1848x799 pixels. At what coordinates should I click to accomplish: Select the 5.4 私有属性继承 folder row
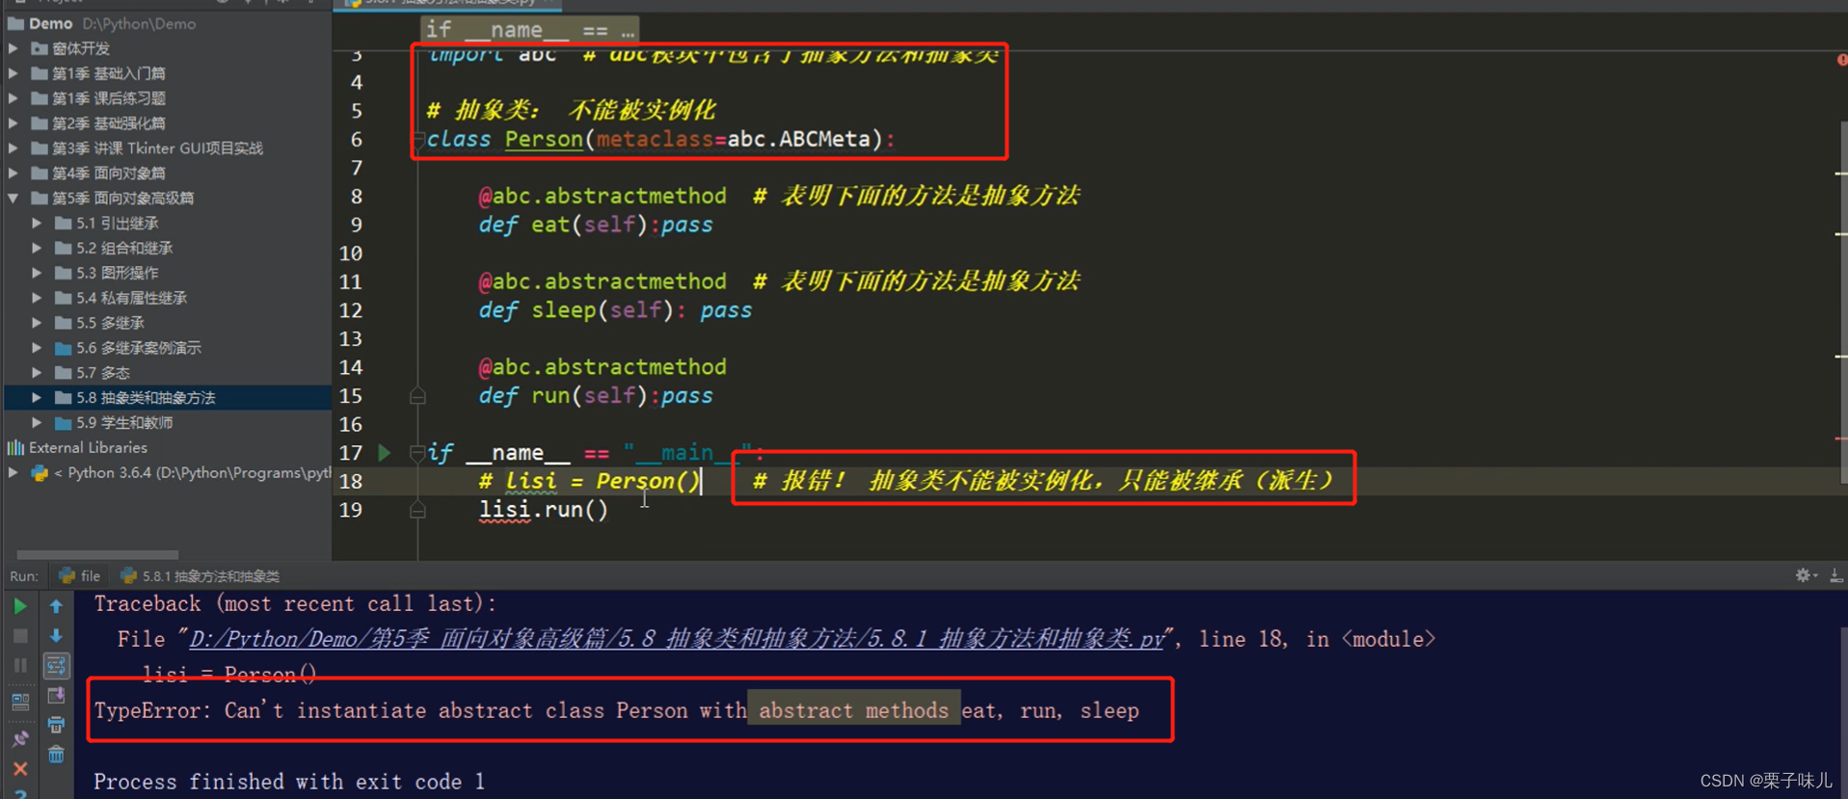point(168,298)
